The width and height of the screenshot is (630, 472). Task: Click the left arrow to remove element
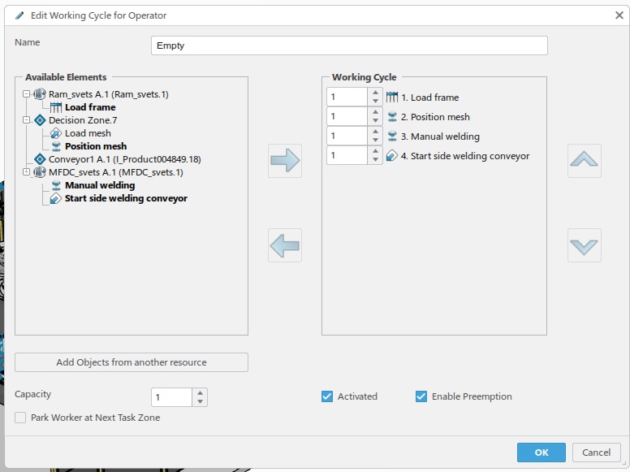click(x=285, y=245)
